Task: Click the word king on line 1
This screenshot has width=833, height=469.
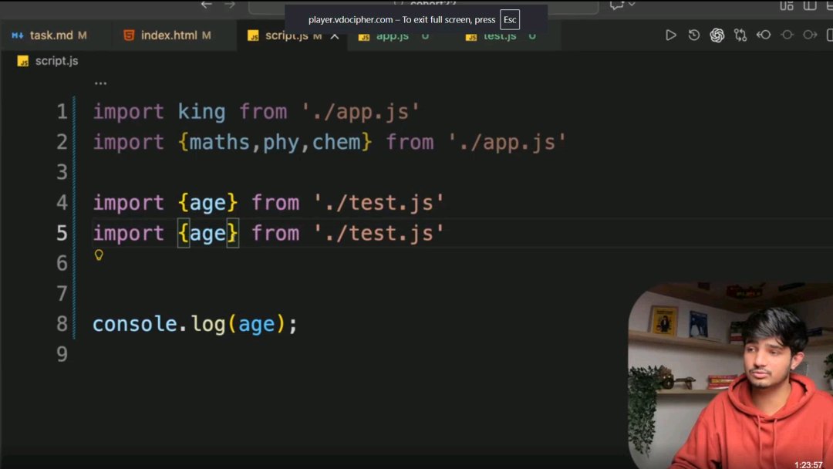Action: pos(201,112)
